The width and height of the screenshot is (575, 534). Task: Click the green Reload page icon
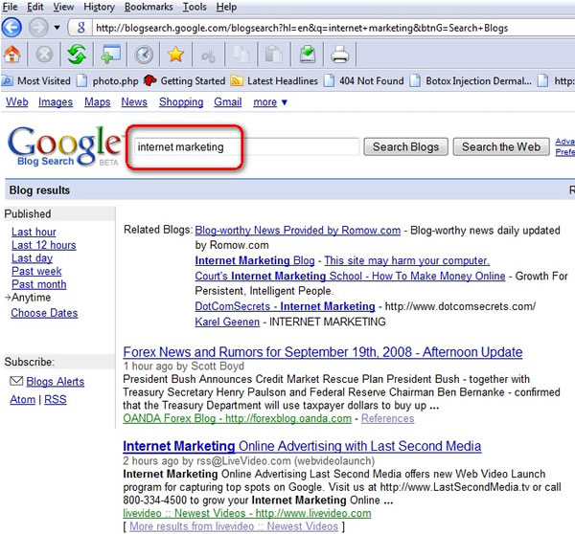76,55
